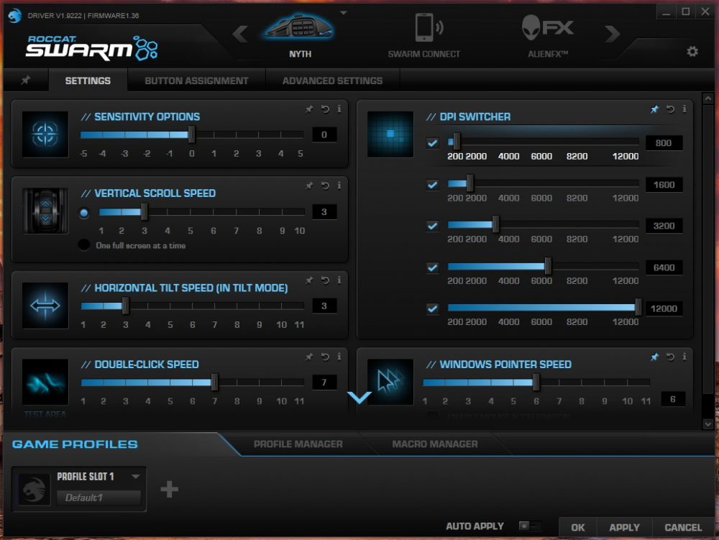
Task: Click the Sensitivity Options slider handle
Action: (192, 134)
